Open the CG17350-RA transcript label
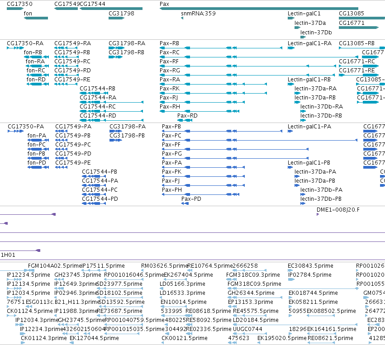Viewport: 385px width, 345px height. pyautogui.click(x=25, y=43)
